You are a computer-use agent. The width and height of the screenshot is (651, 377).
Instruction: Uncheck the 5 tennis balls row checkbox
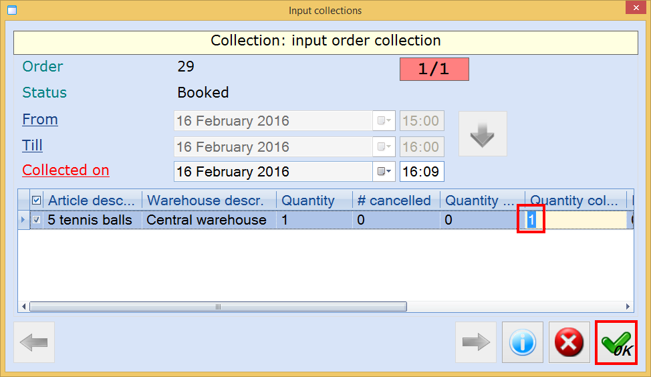pos(37,220)
